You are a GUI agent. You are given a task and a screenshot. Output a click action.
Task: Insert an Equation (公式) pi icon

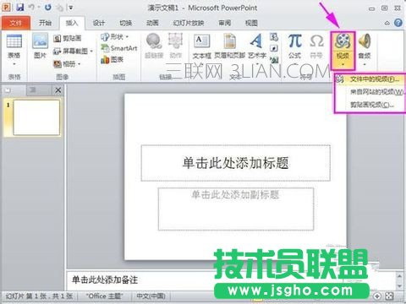[x=295, y=41]
